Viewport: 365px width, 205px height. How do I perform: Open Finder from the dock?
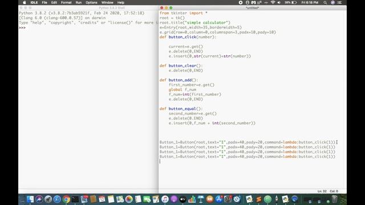[x=30, y=199]
